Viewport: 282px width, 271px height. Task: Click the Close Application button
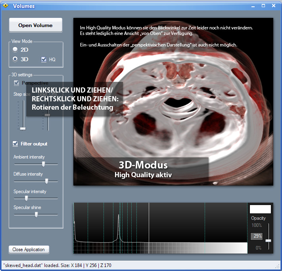29,250
